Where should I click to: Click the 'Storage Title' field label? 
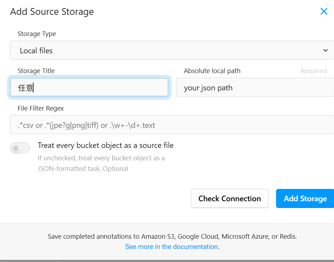click(x=36, y=71)
